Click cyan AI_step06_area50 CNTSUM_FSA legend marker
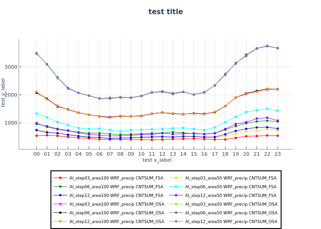This screenshot has width=321, height=229. pos(176,186)
